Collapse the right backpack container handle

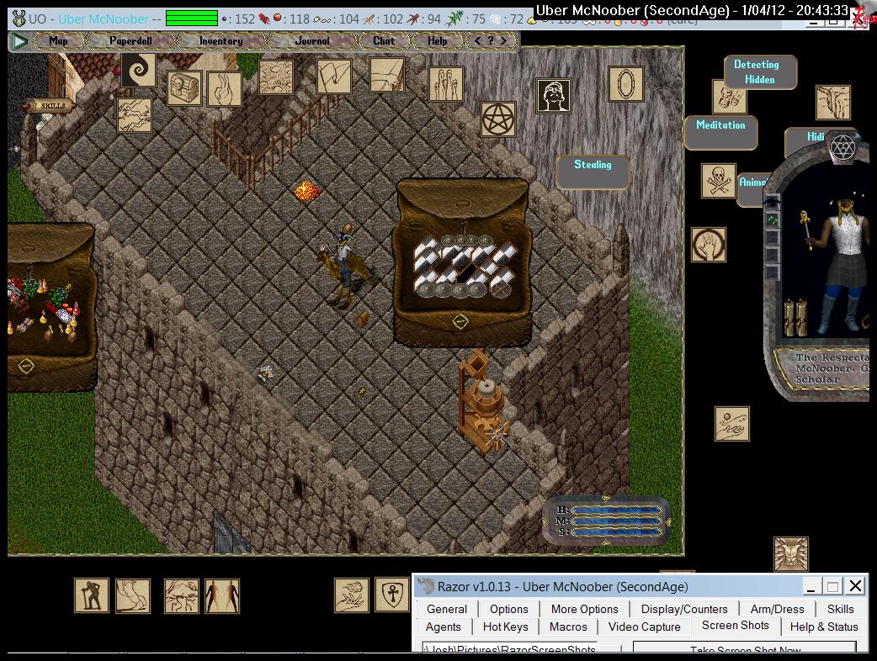(460, 322)
